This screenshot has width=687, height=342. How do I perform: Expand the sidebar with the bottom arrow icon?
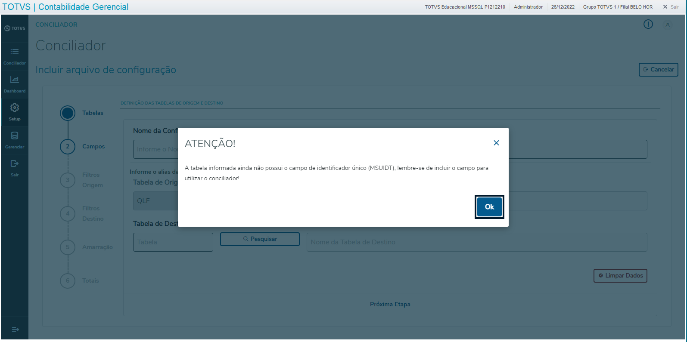point(15,330)
